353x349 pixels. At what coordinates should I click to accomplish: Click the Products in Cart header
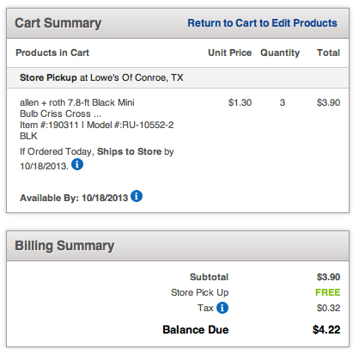[52, 52]
